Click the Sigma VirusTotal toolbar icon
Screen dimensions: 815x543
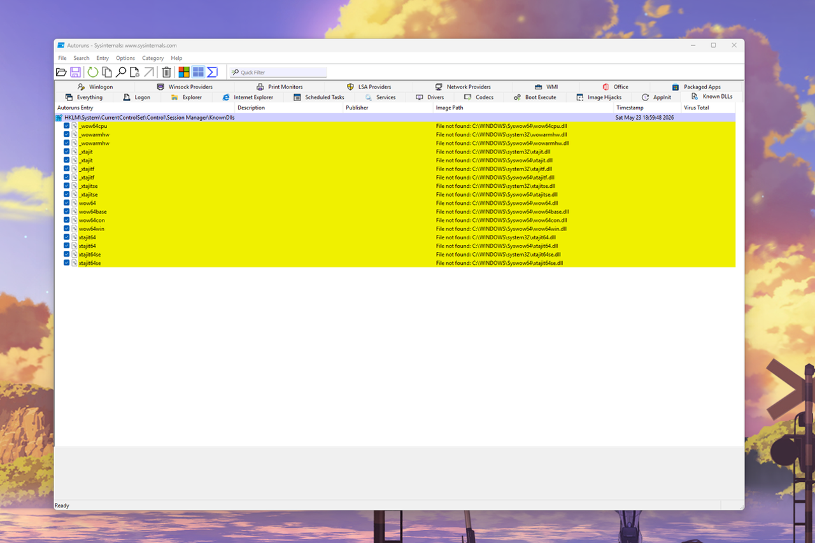[x=212, y=72]
